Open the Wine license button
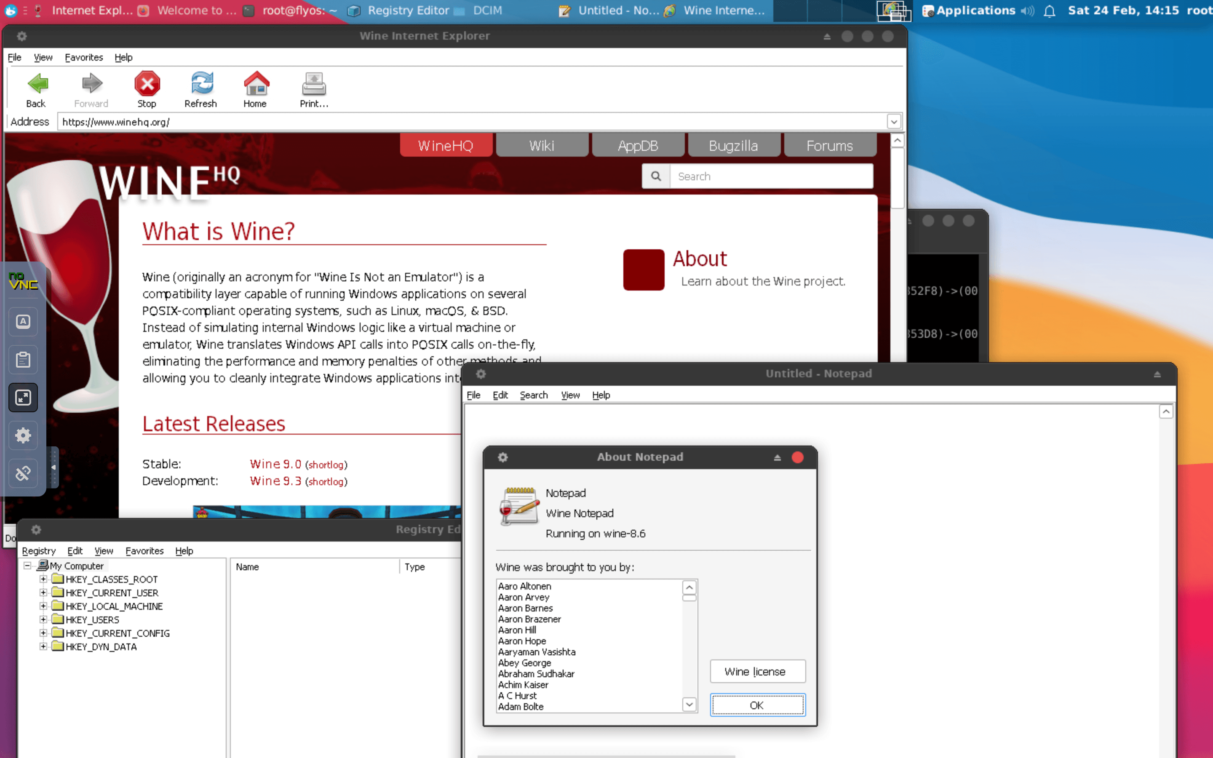The height and width of the screenshot is (758, 1213). click(x=757, y=671)
